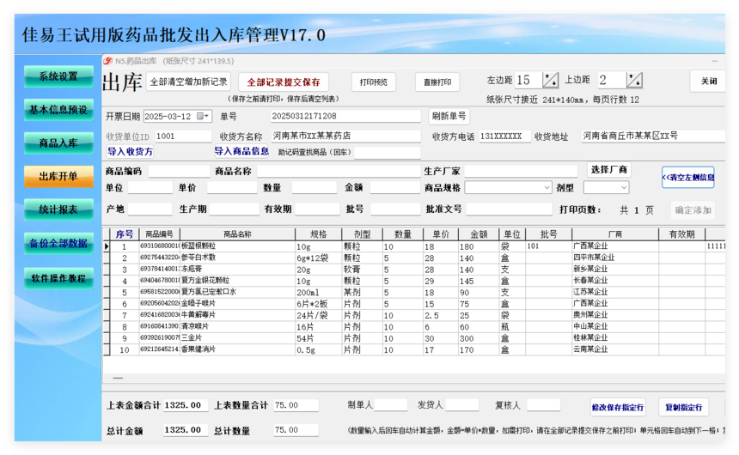
Task: Expand the 商品规格 dropdown
Action: coord(547,187)
